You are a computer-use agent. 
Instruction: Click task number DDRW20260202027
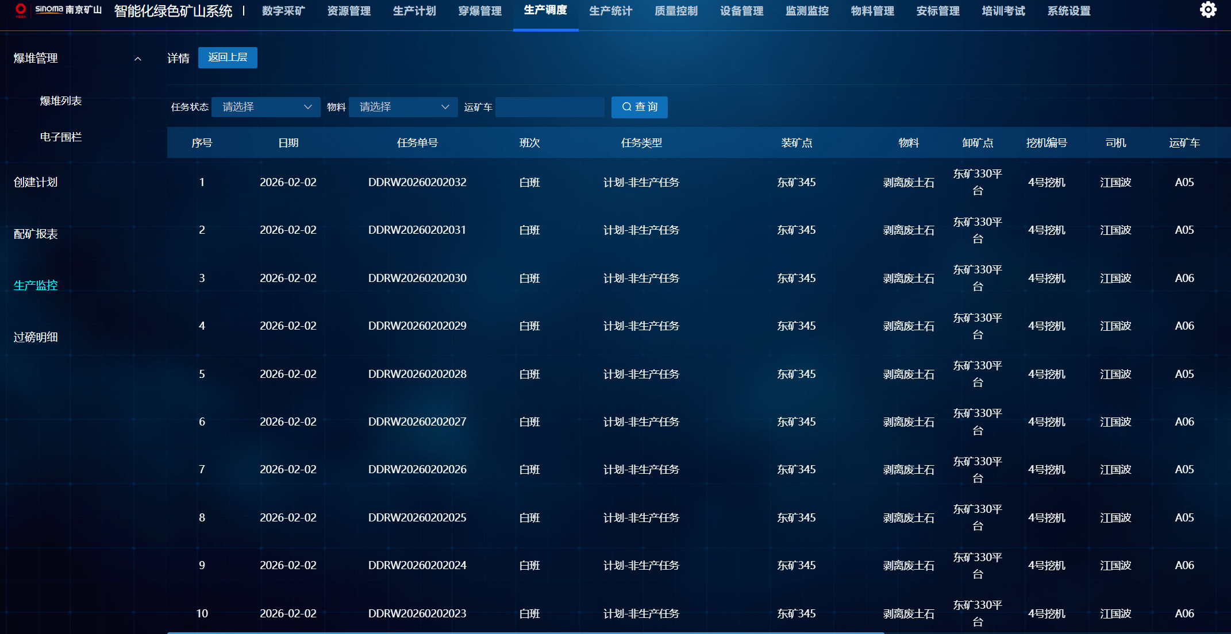[417, 422]
